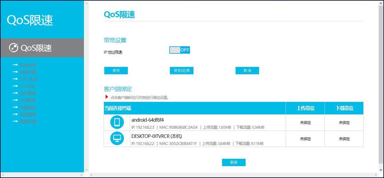Click the monitor icon for DESKTOP-0ITVRCR

[x=117, y=138]
